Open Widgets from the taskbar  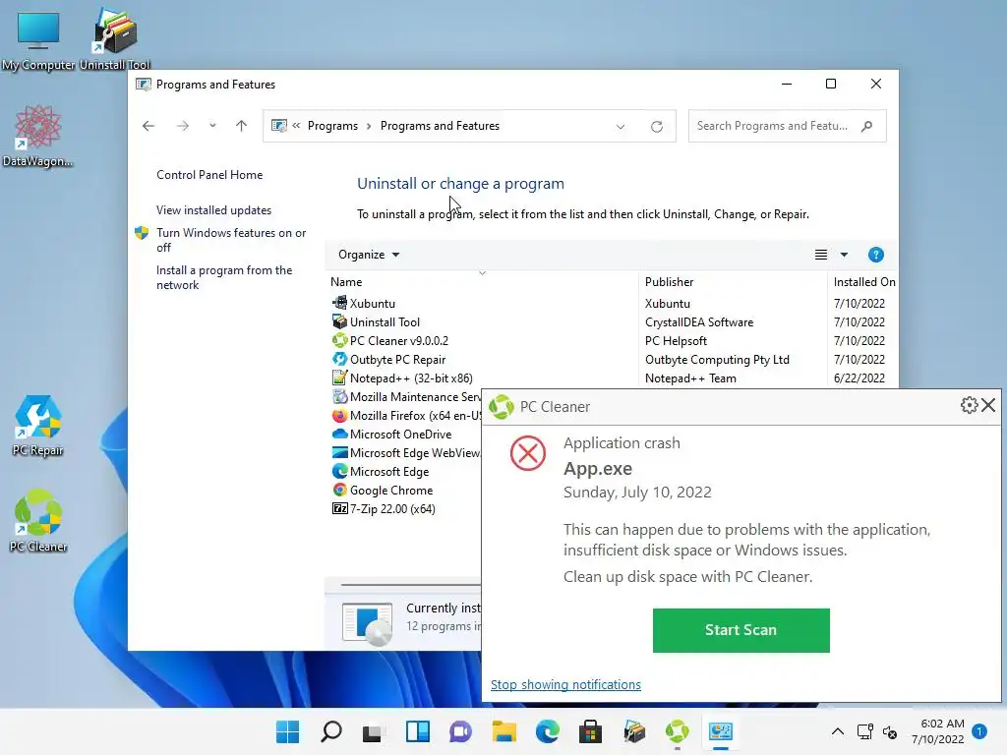[417, 731]
